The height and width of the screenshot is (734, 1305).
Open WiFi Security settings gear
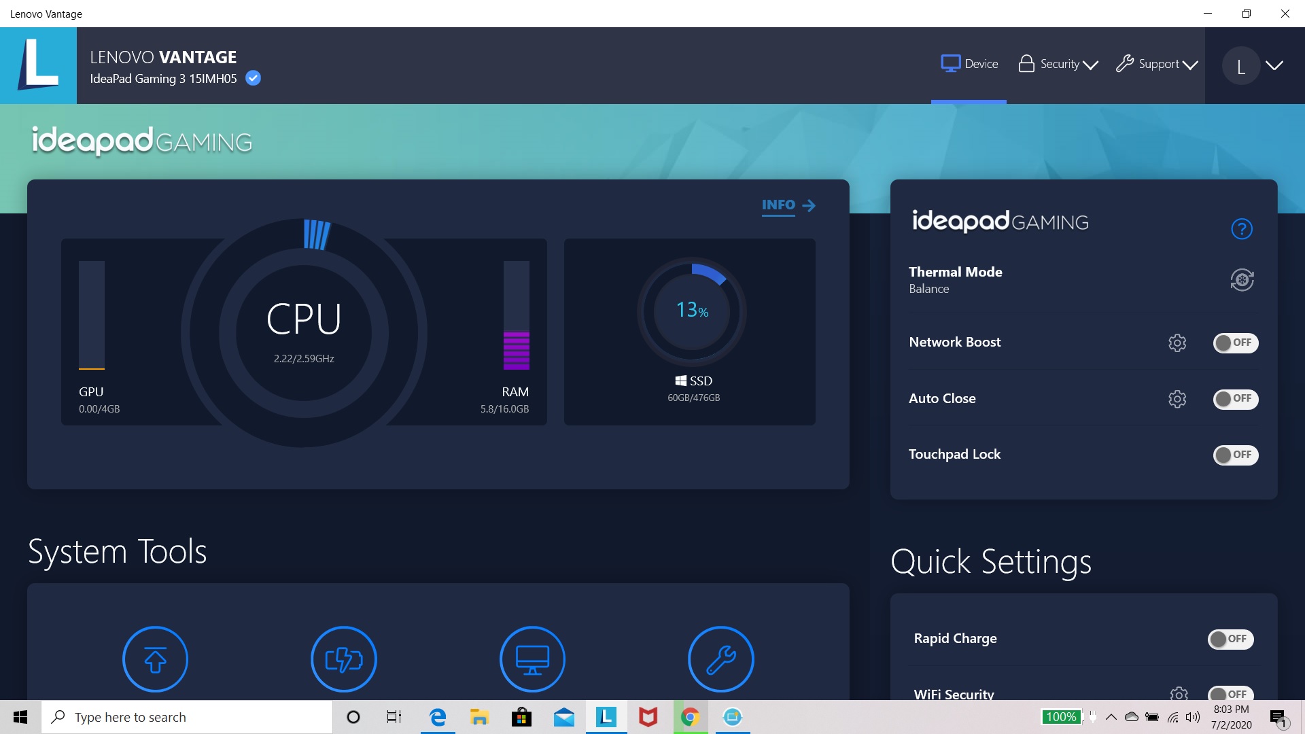(1179, 693)
